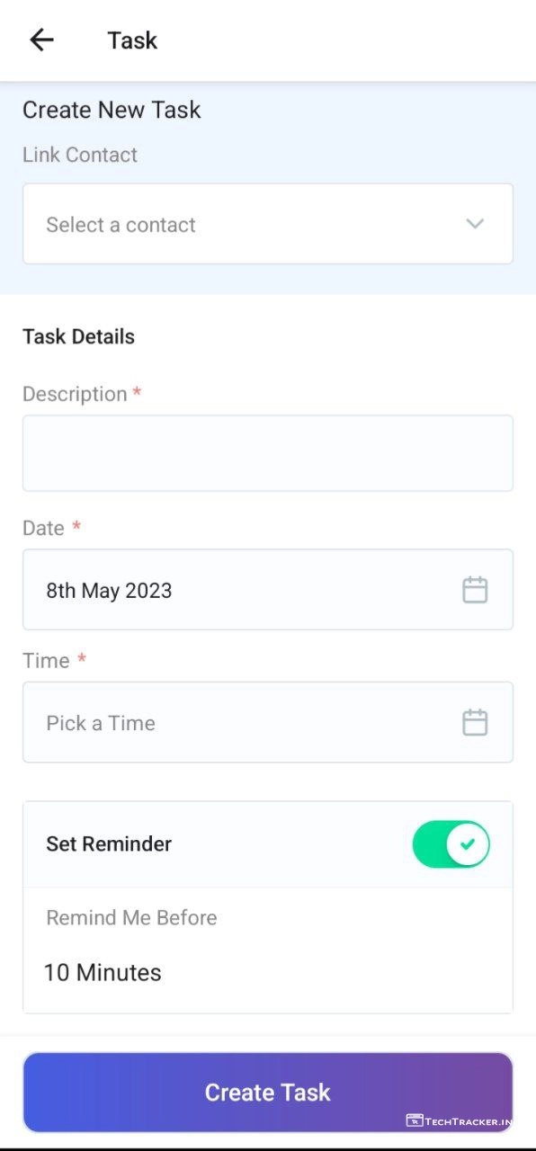
Task: Open the 10 Minutes reminder selector
Action: click(103, 972)
